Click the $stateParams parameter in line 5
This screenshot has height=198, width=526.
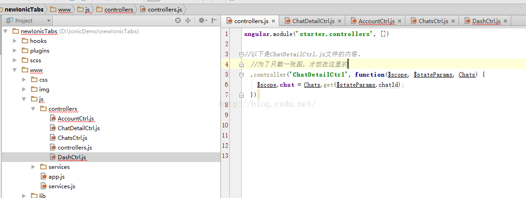[433, 75]
